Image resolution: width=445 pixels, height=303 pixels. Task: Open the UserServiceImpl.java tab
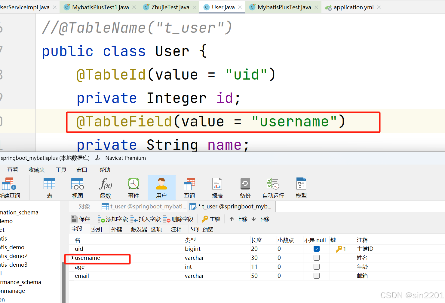[25, 7]
